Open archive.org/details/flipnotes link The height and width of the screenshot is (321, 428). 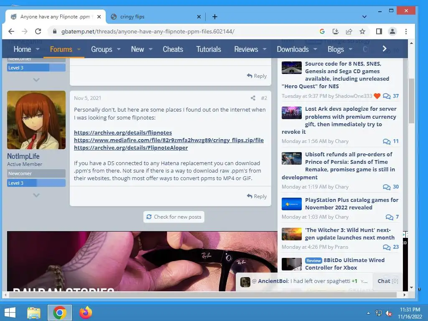point(123,132)
